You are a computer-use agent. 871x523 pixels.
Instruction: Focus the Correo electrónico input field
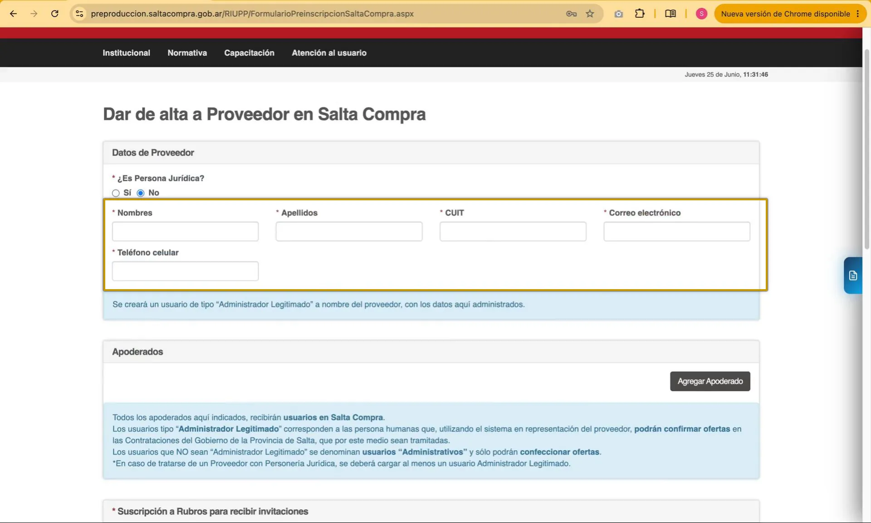pyautogui.click(x=676, y=231)
